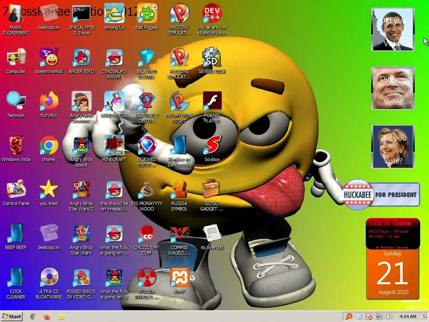Open the volume speaker tray icon
This screenshot has height=322, width=429.
tap(389, 317)
